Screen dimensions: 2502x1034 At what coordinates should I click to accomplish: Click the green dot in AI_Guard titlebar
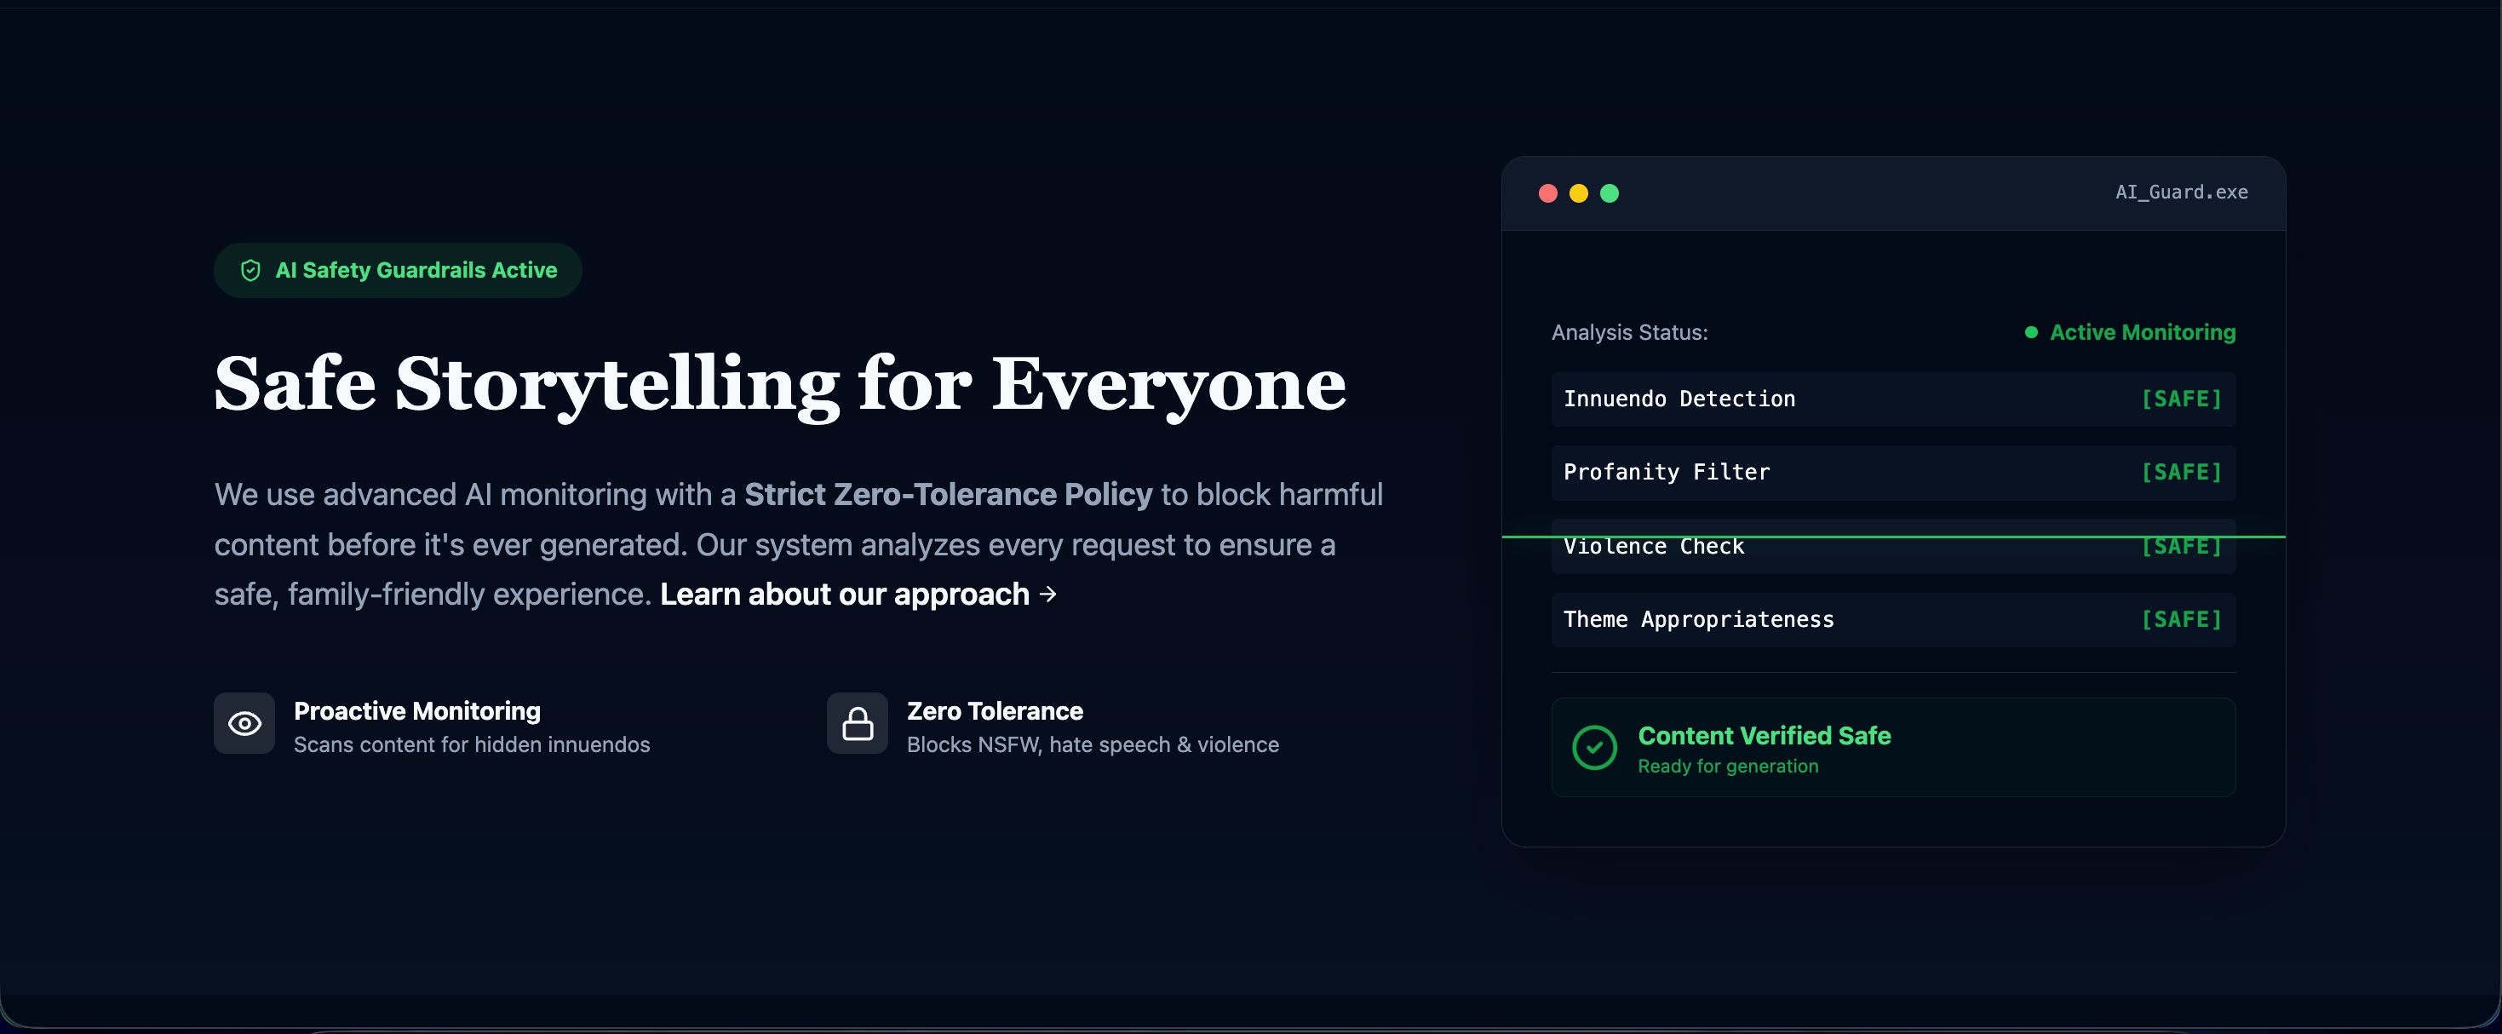[x=1610, y=193]
